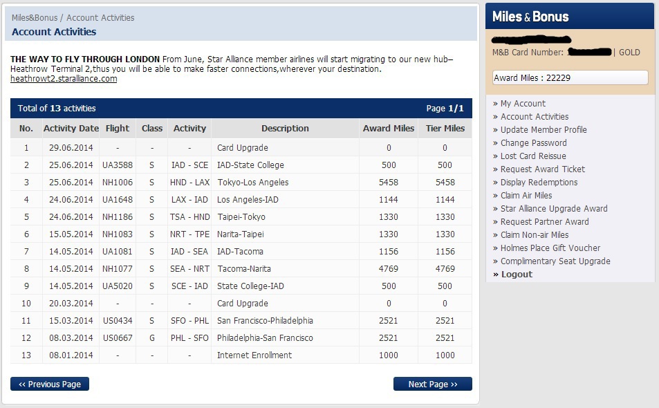Select the Flight column header
The image size is (659, 408).
[118, 128]
